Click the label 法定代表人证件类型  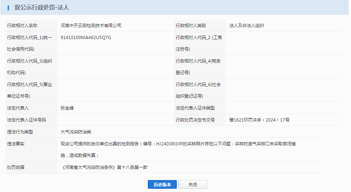tap(195, 108)
